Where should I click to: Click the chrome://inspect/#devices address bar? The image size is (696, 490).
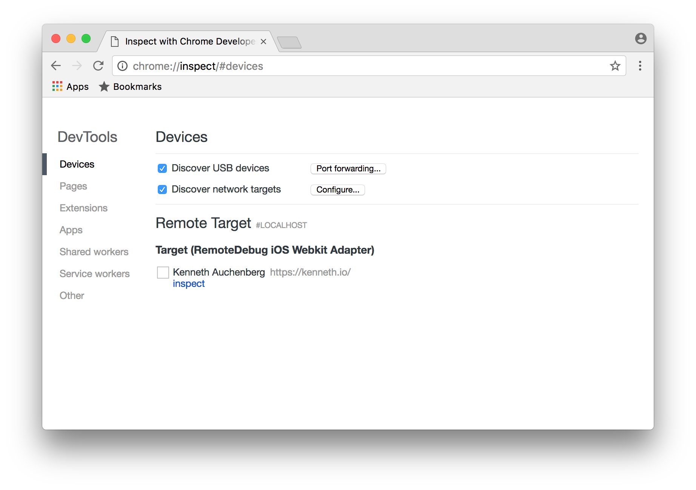[x=369, y=66]
